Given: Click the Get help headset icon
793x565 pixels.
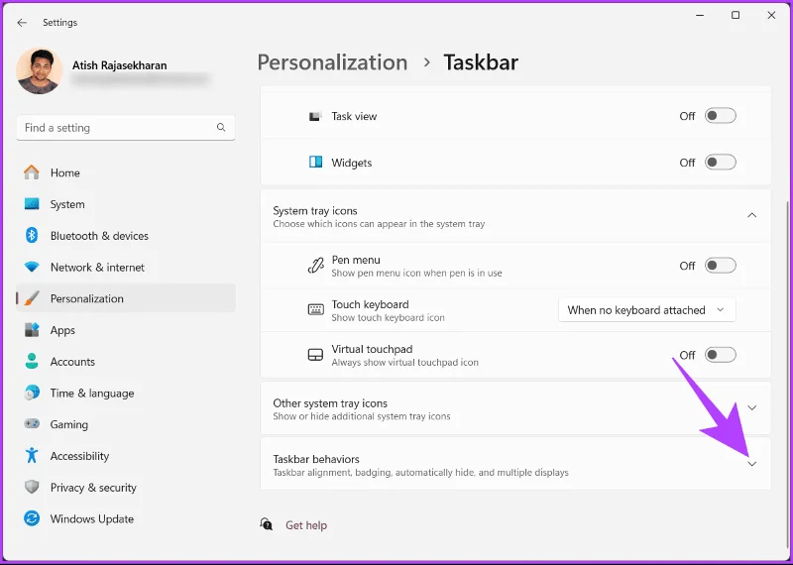Looking at the screenshot, I should click(266, 524).
